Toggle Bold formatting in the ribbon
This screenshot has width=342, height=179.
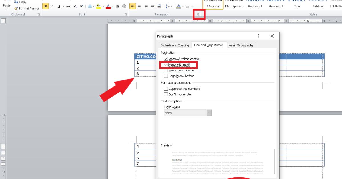(46, 6)
